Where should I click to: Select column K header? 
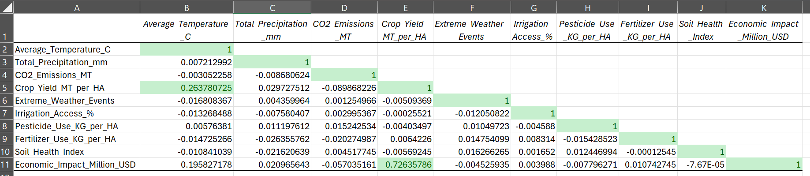(x=764, y=7)
